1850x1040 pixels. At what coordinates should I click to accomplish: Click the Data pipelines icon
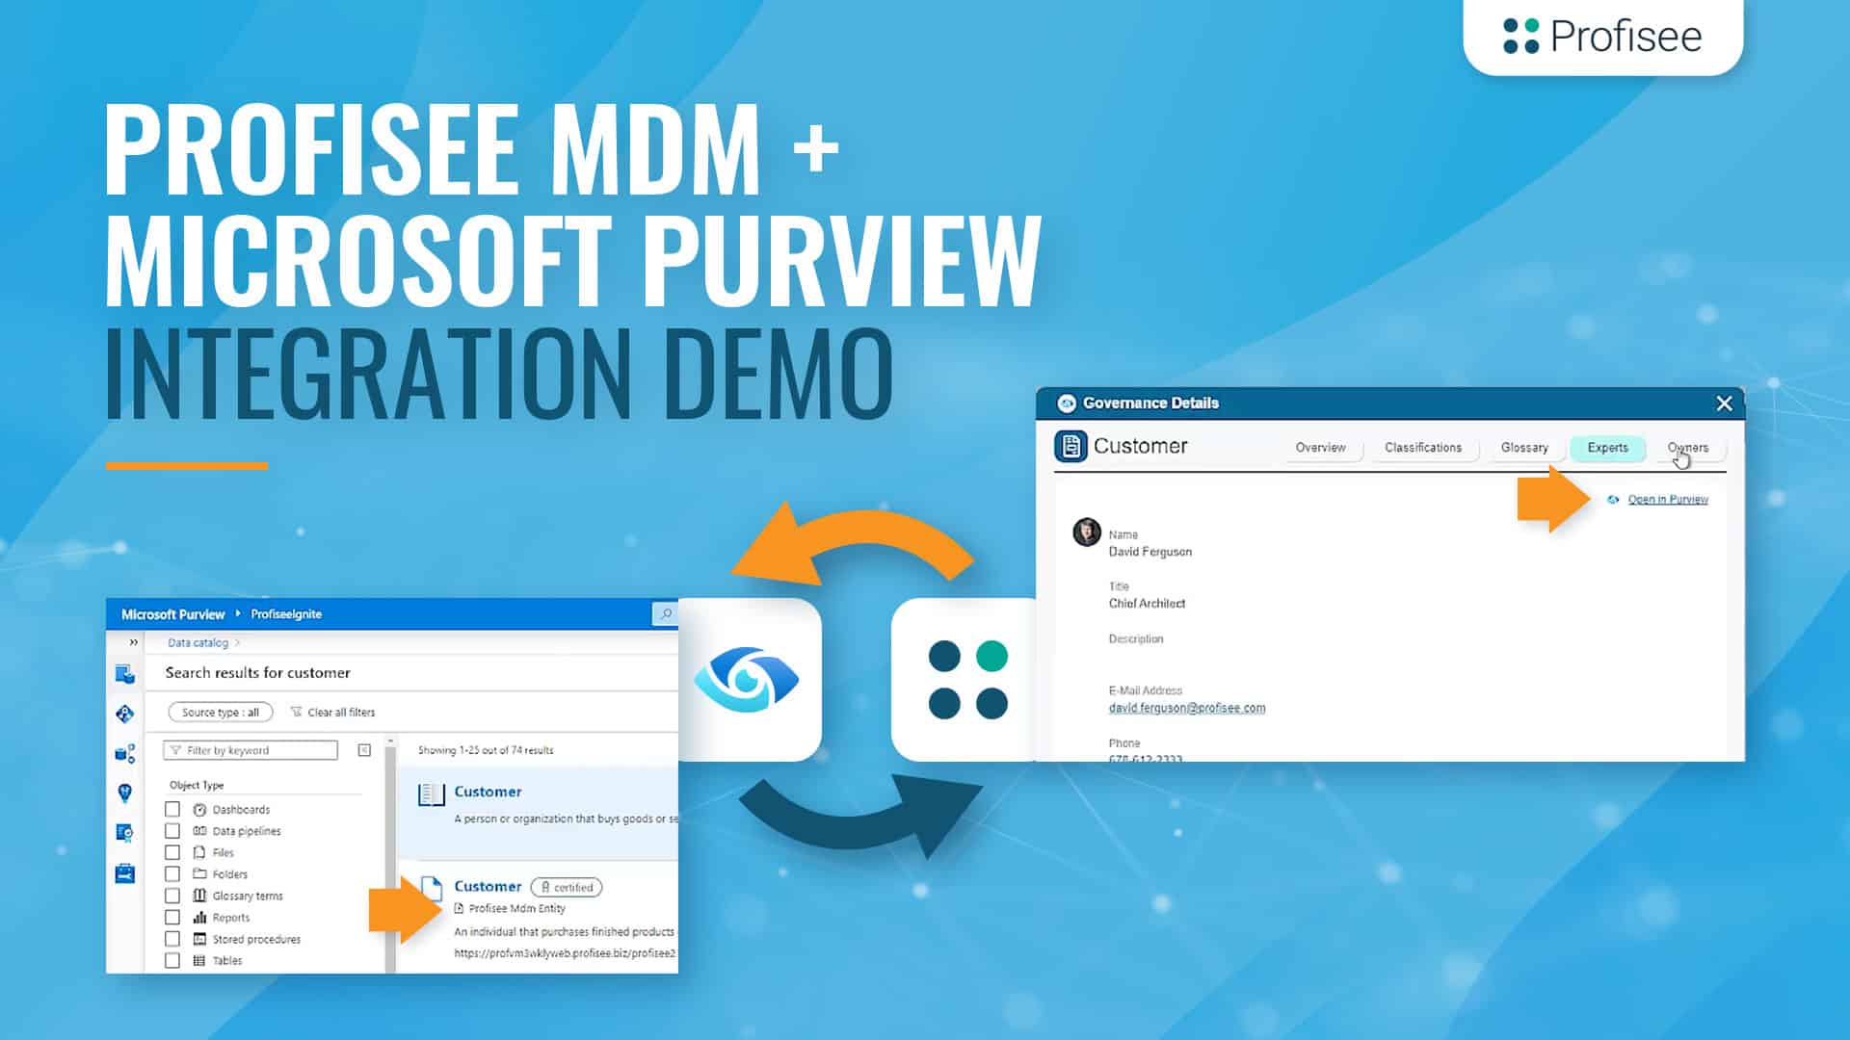point(199,831)
